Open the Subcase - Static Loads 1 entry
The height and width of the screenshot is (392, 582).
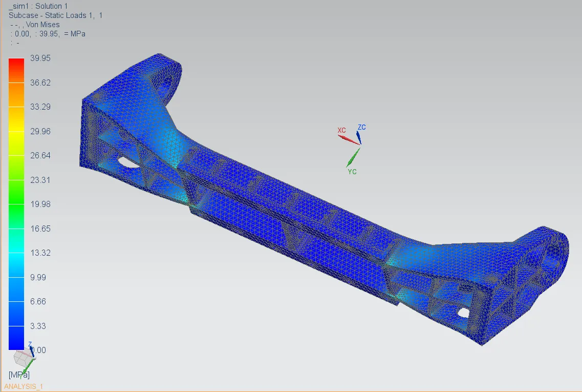click(55, 15)
